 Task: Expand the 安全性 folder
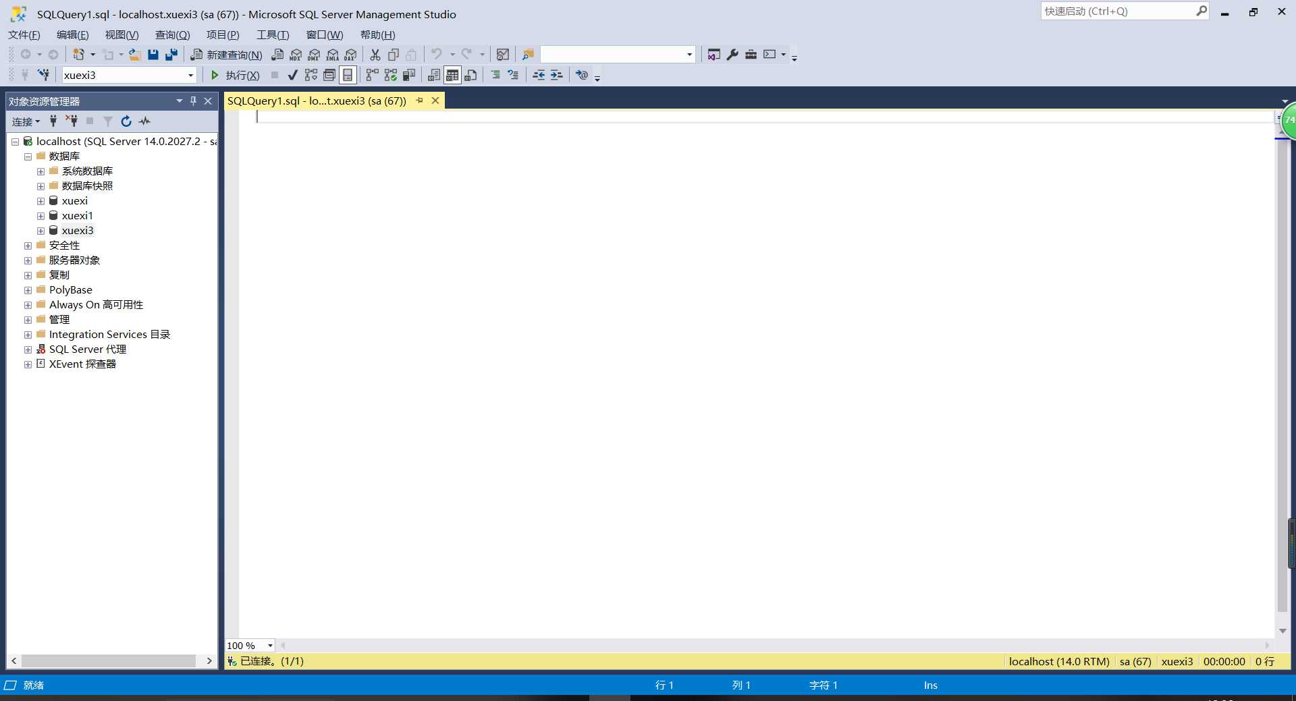pyautogui.click(x=28, y=246)
